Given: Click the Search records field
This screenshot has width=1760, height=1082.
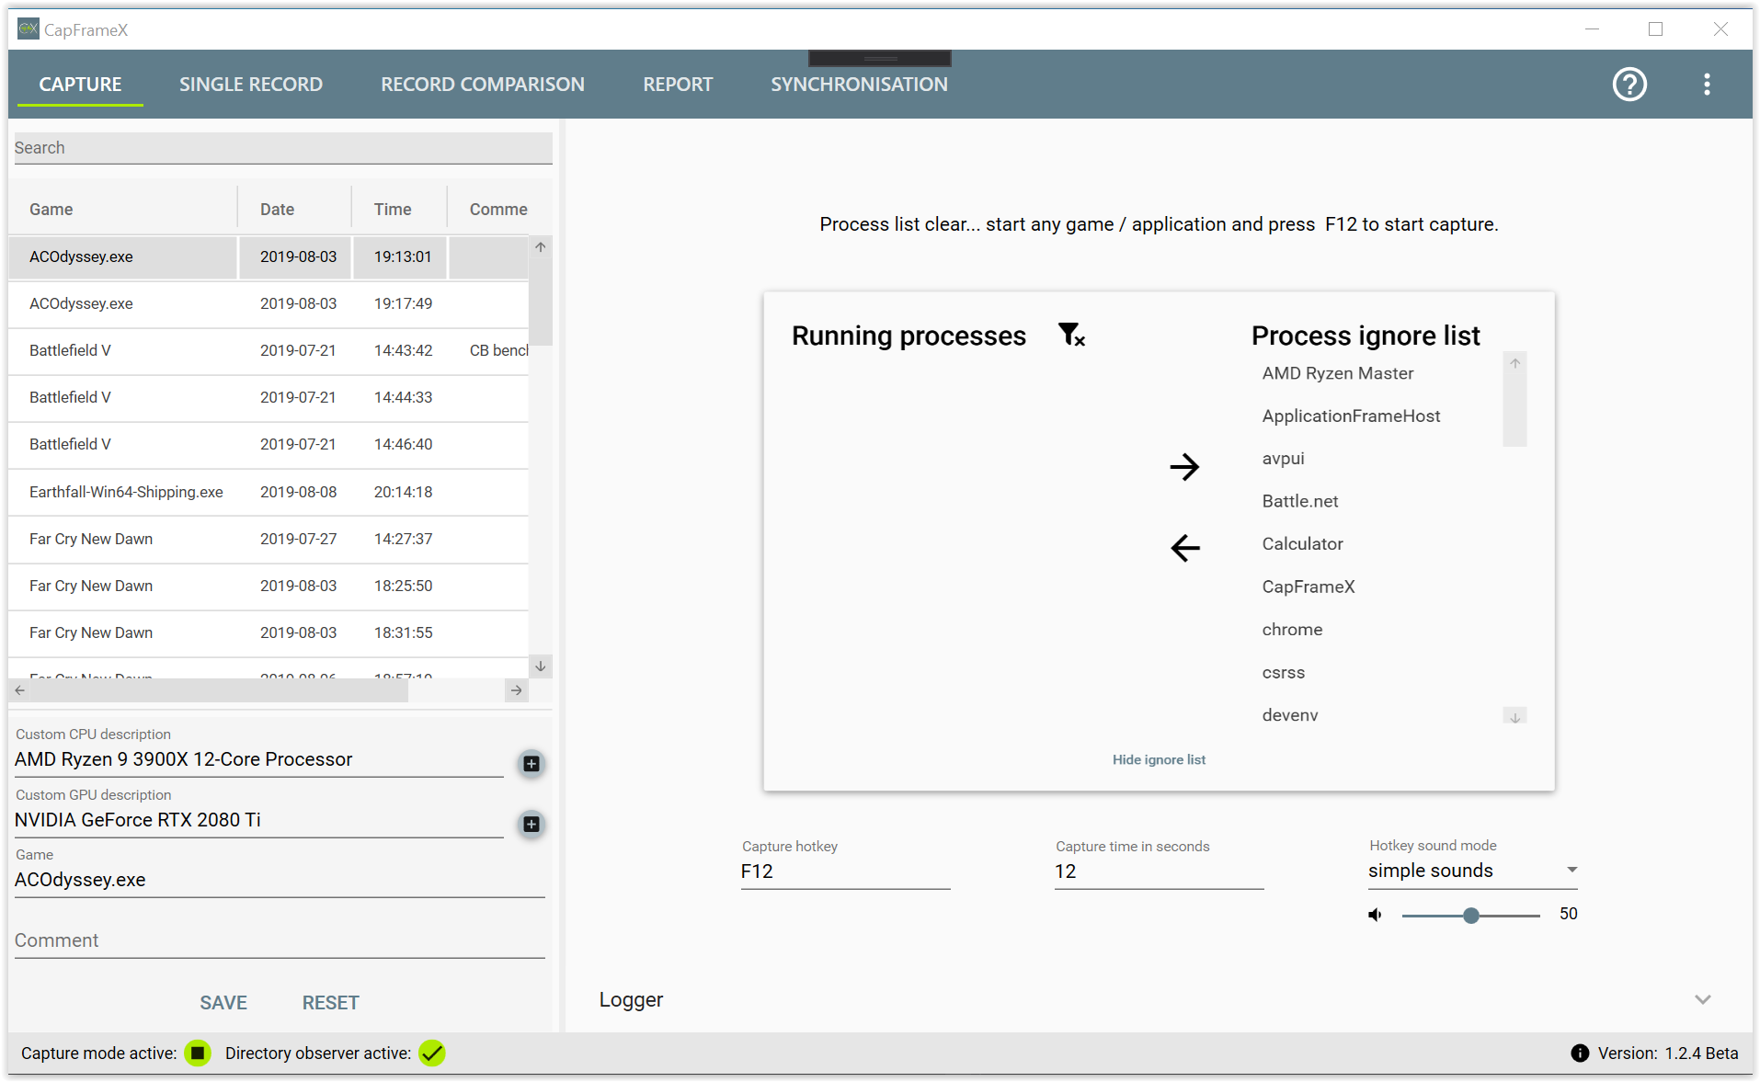Looking at the screenshot, I should click(x=283, y=148).
